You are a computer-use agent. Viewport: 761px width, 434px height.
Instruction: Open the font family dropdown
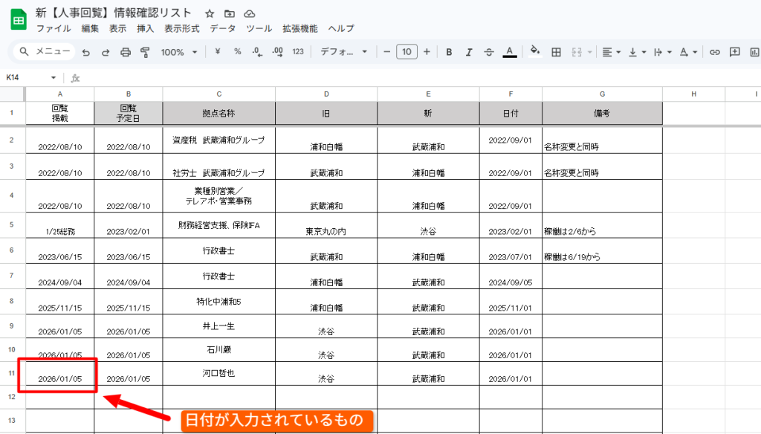(343, 52)
